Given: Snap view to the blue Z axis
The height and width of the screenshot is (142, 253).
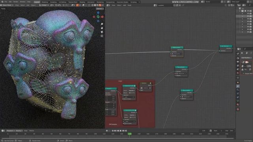Looking at the screenshot, I should click(98, 13).
